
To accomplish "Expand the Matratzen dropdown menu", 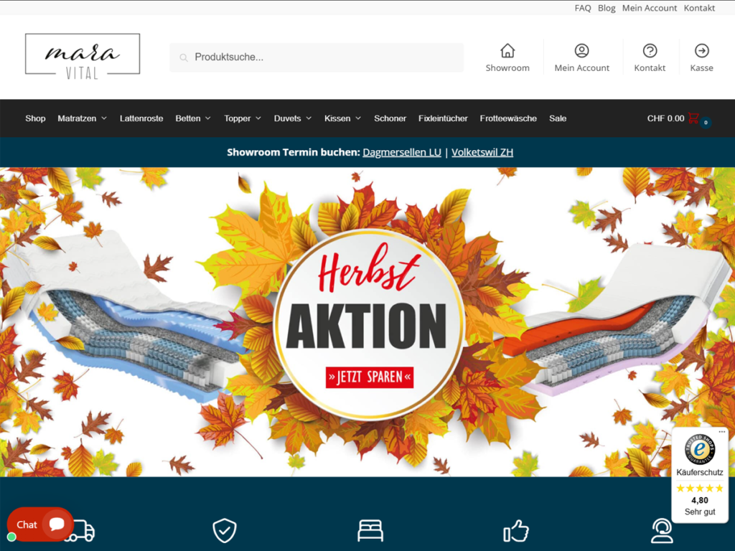I will [x=82, y=118].
